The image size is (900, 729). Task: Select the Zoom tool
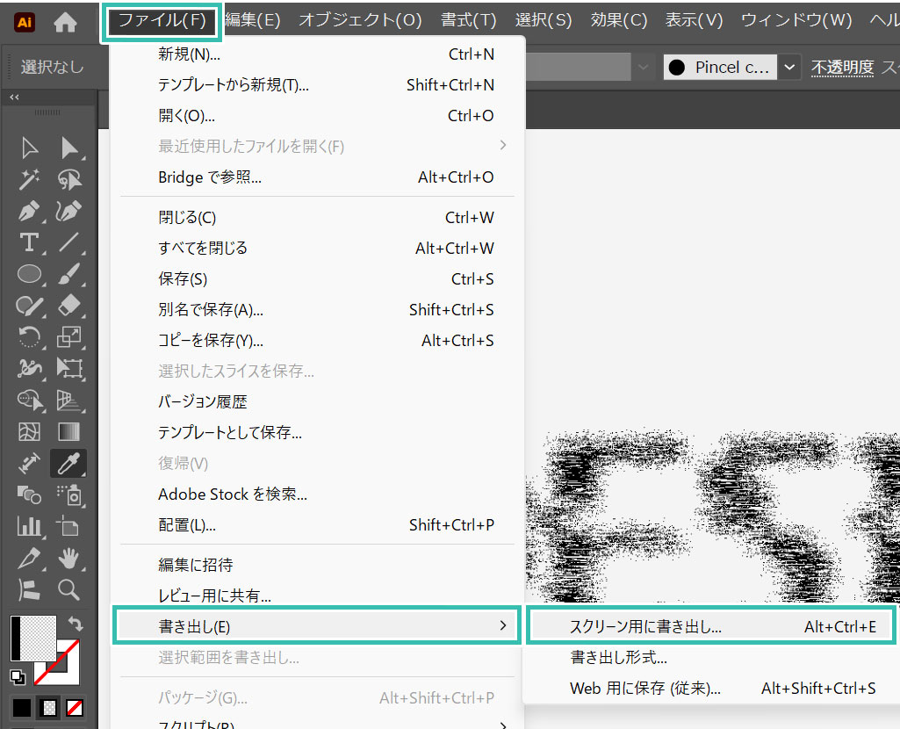68,588
